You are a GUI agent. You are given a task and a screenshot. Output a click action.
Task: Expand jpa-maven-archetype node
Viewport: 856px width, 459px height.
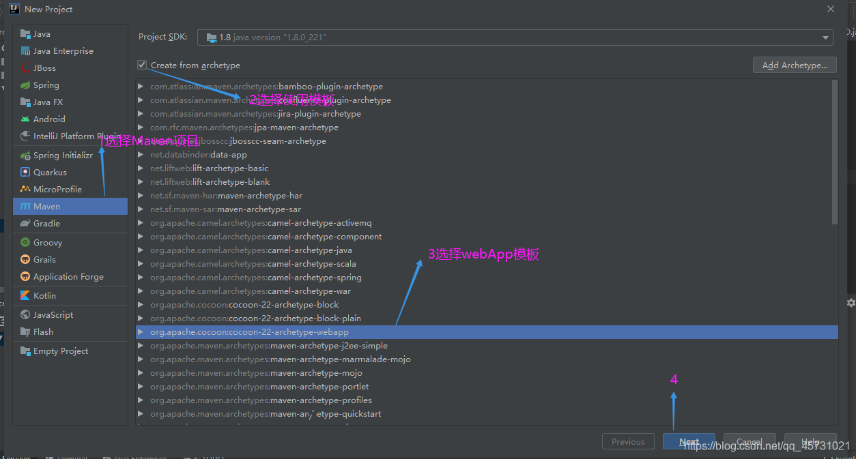coord(141,128)
